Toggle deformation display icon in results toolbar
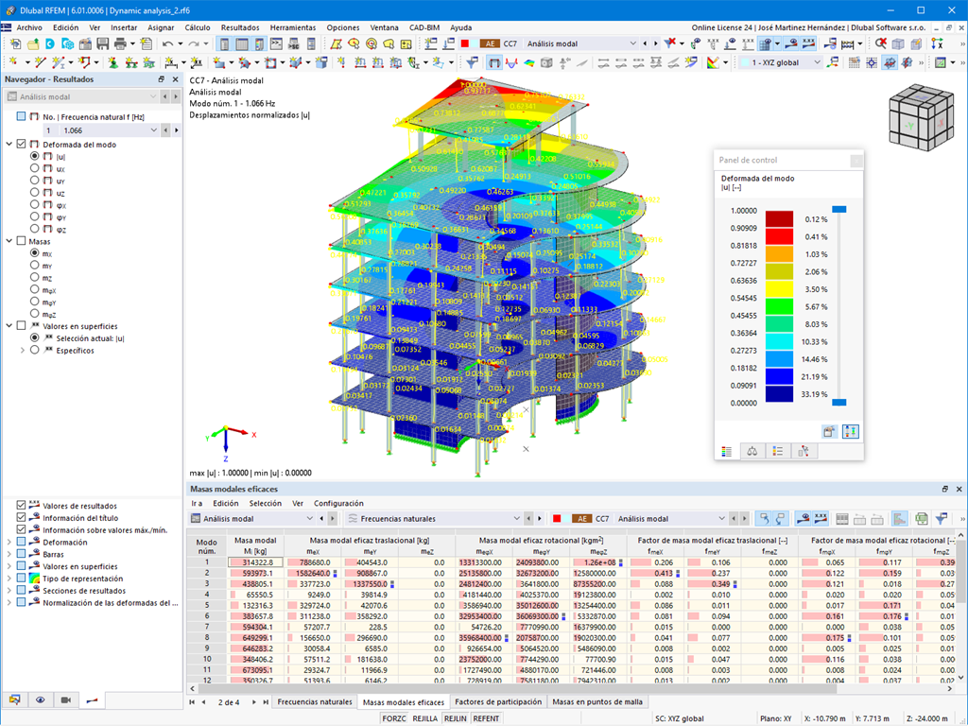The image size is (968, 726). coord(493,62)
